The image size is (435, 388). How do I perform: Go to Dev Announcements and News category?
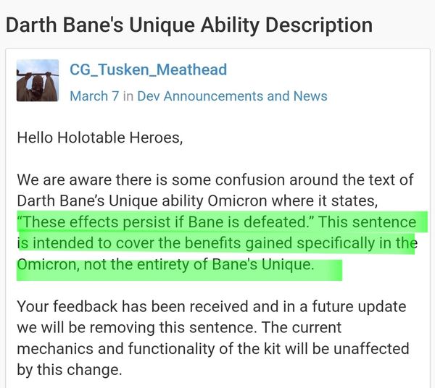tap(232, 96)
